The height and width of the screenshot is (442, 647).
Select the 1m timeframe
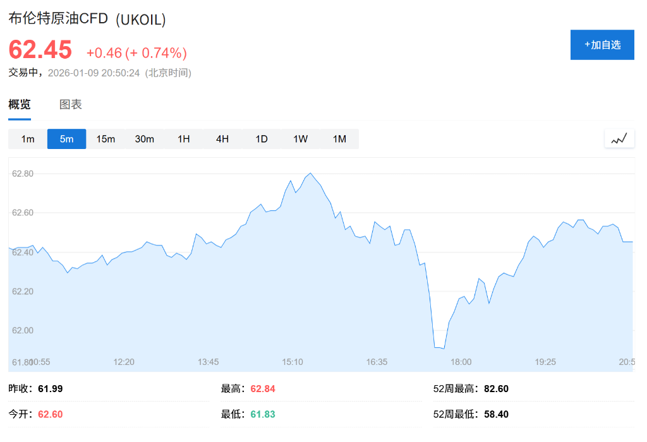27,138
